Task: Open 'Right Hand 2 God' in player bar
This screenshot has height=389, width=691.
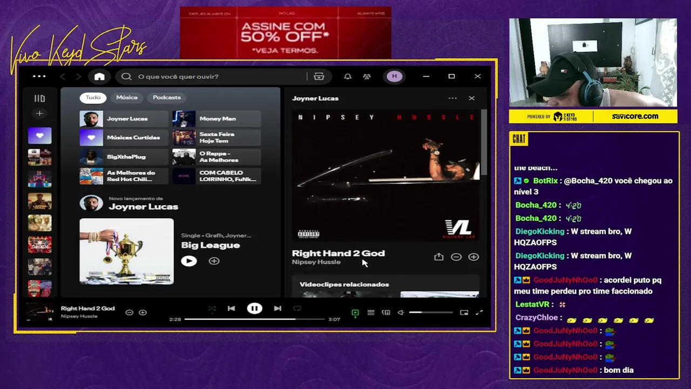Action: pyautogui.click(x=88, y=308)
